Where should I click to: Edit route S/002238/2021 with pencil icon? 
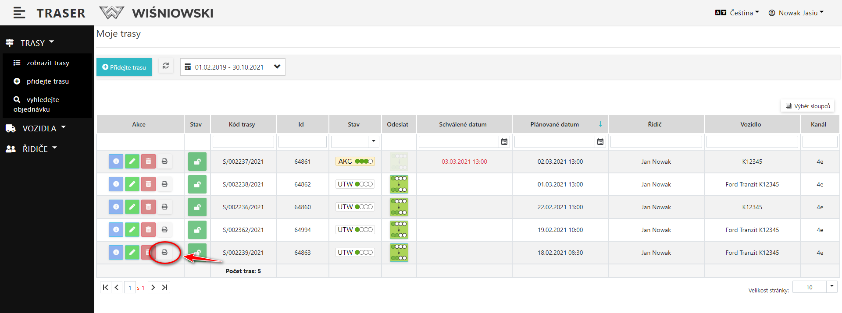(132, 184)
